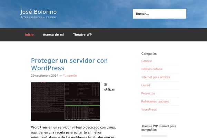Open post title Proteger un servidor con WordPress
Viewport: 207px width, 138px height.
coord(69,64)
